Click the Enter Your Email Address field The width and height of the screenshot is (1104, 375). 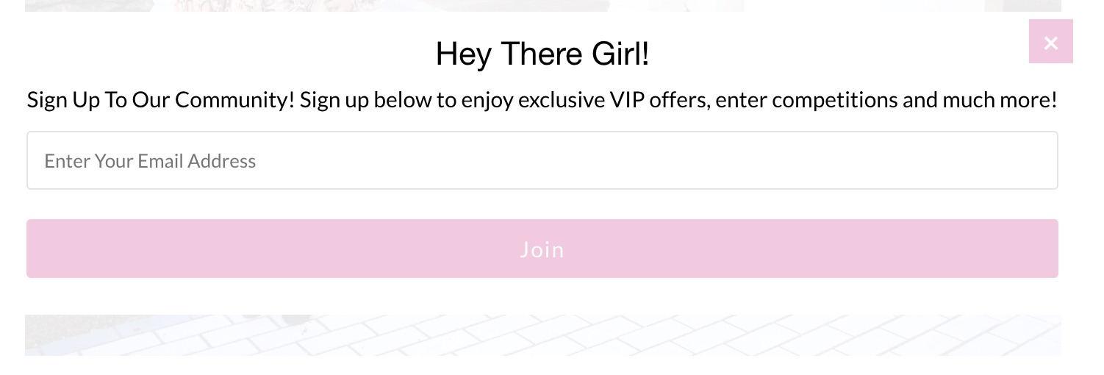pos(542,160)
